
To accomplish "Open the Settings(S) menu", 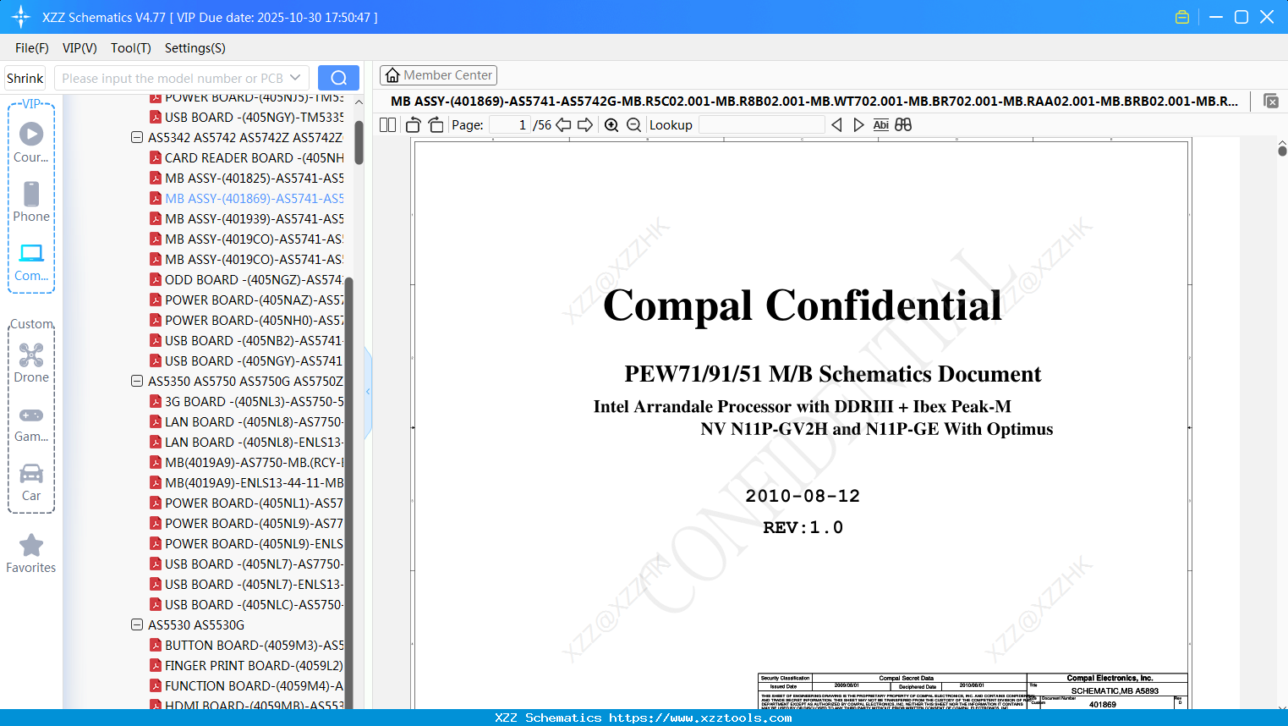I will point(195,48).
